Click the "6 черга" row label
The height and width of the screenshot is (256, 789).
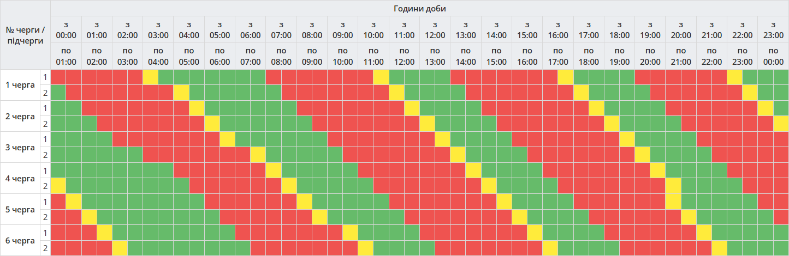click(20, 240)
